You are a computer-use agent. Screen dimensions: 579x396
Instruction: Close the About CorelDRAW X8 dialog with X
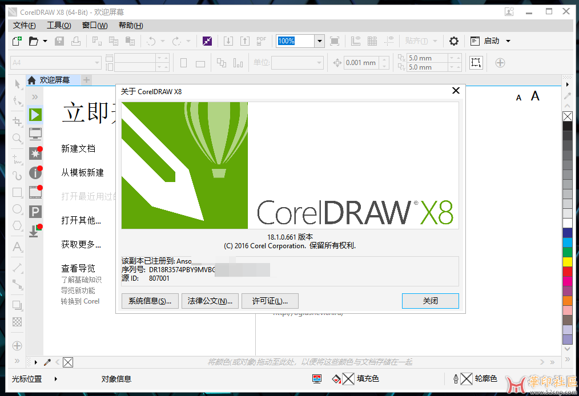pyautogui.click(x=456, y=90)
